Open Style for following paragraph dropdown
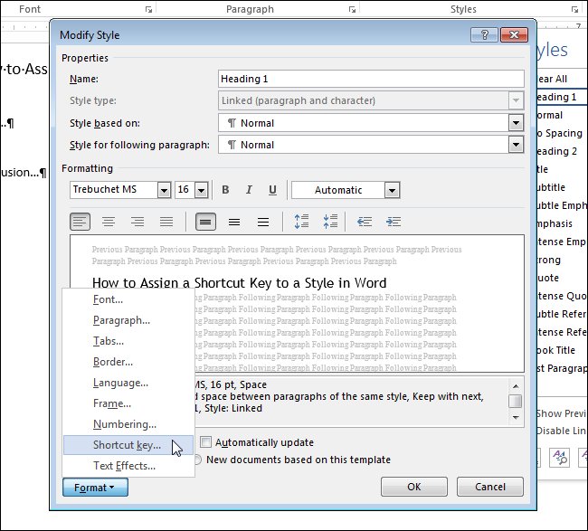588x531 pixels. coord(516,145)
